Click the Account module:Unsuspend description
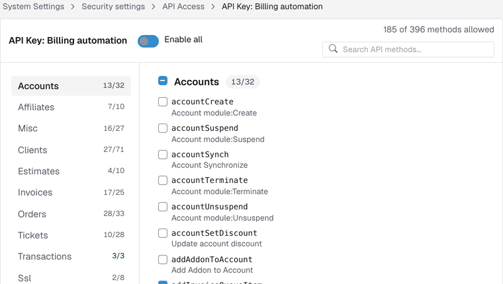The width and height of the screenshot is (503, 284). click(x=222, y=218)
